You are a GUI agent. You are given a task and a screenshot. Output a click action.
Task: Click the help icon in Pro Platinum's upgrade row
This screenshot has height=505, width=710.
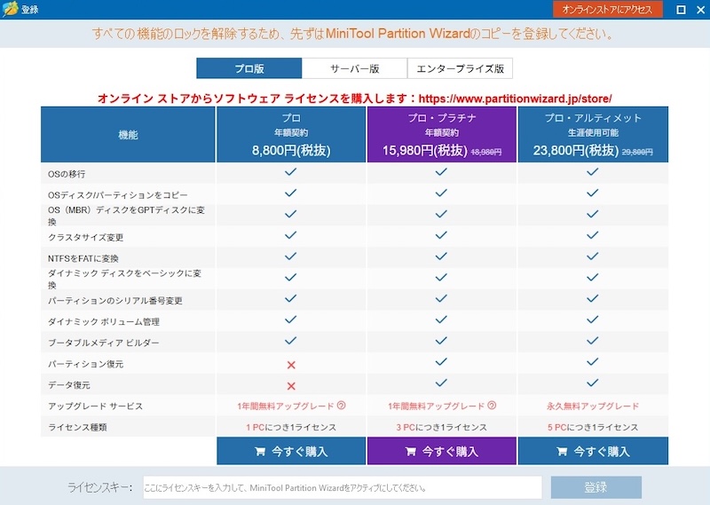(492, 406)
